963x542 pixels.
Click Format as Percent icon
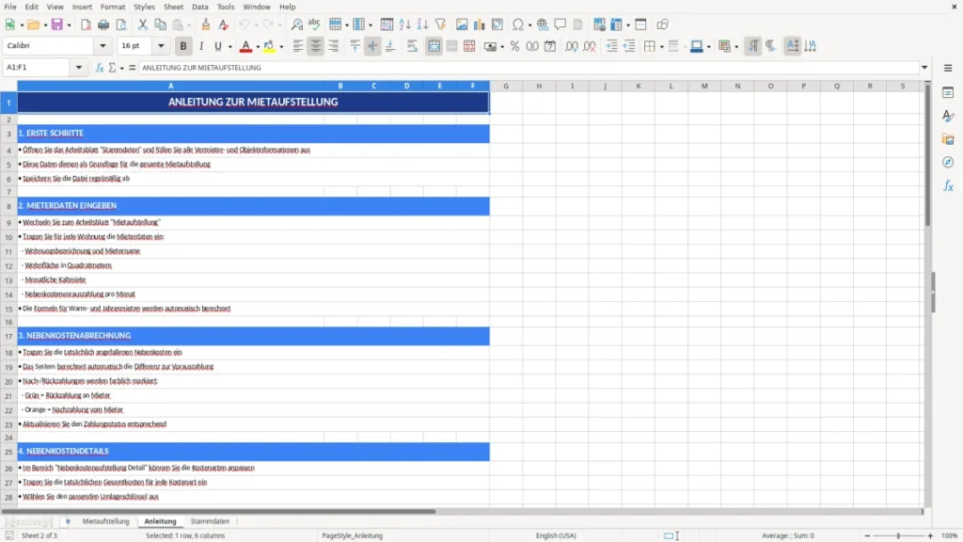[514, 46]
